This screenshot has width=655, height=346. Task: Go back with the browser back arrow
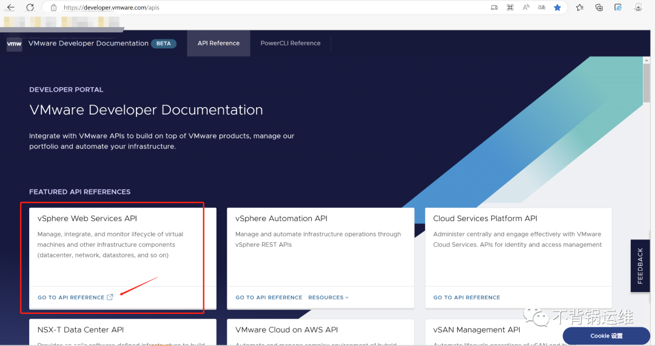point(11,7)
